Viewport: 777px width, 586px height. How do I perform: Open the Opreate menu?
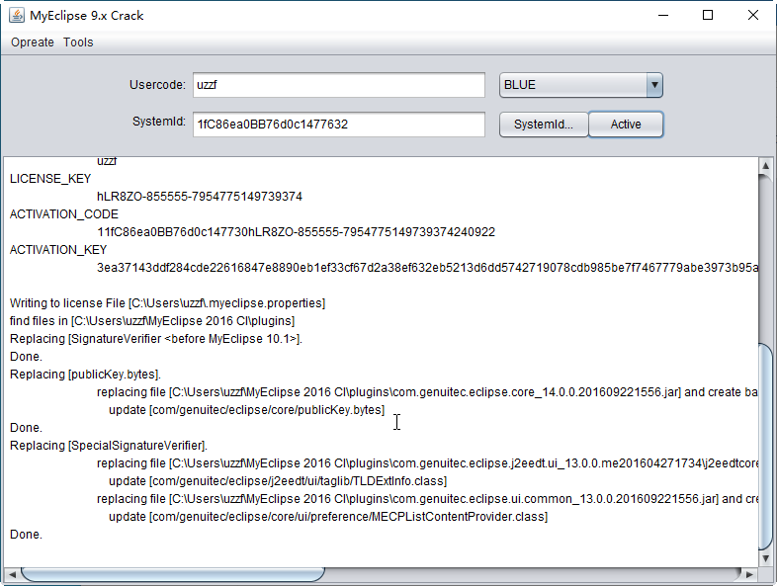click(33, 42)
